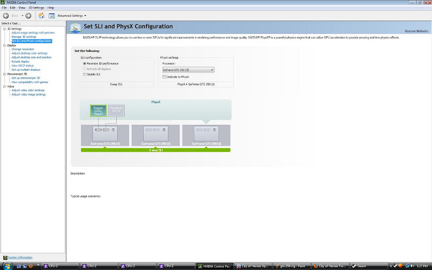Click the Forward arrow button in the toolbar
The width and height of the screenshot is (432, 270).
29,16
